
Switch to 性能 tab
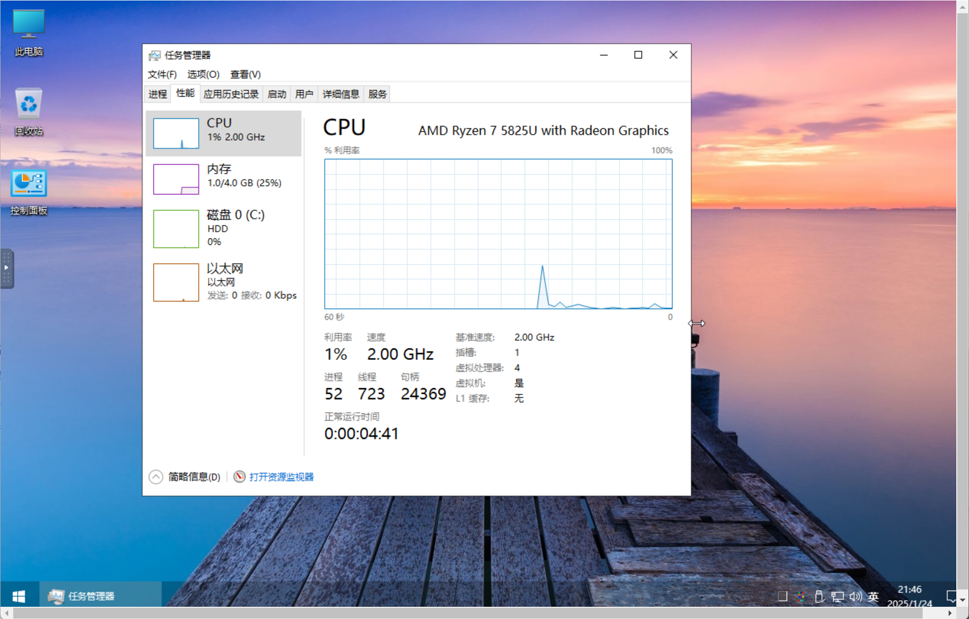point(185,93)
